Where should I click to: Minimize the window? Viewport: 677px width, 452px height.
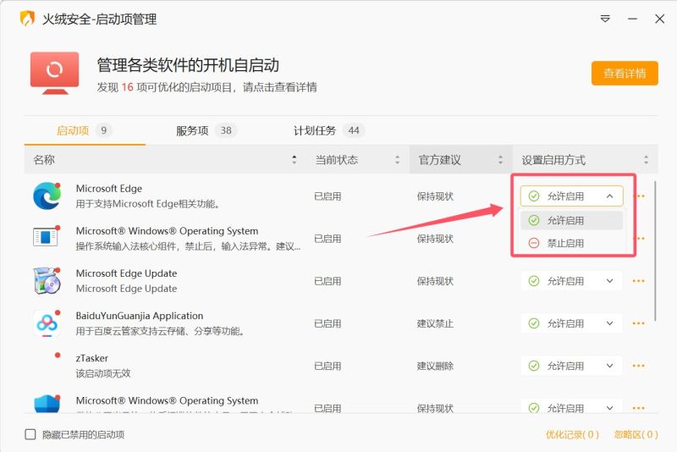pos(632,19)
